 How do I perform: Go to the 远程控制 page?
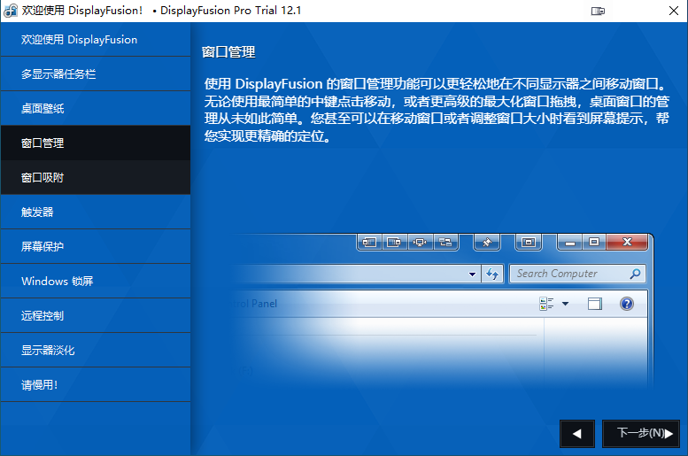(96, 315)
